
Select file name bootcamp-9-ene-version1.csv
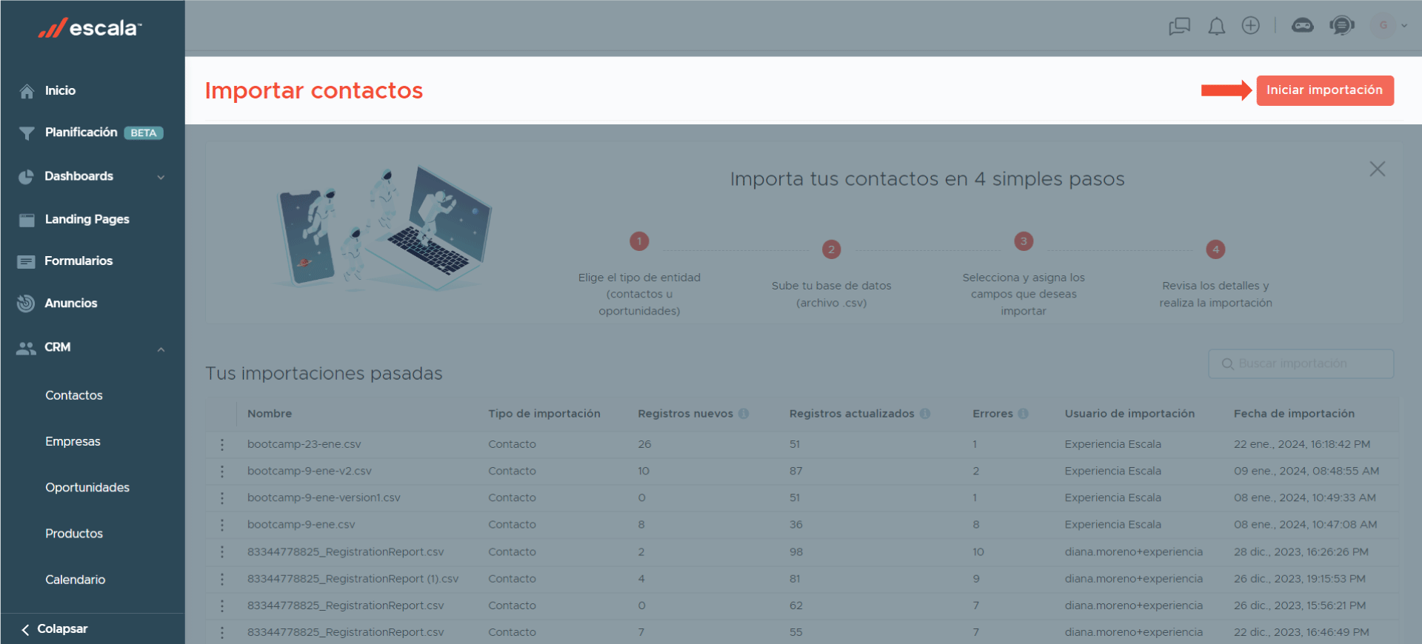click(324, 497)
